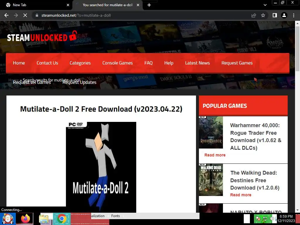The image size is (300, 225).
Task: Click the SteamUnlocked logo
Action: point(42,36)
